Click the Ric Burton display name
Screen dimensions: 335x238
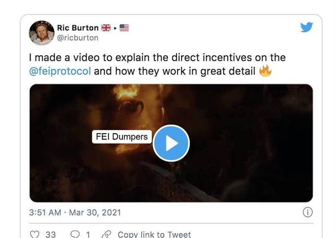click(78, 28)
